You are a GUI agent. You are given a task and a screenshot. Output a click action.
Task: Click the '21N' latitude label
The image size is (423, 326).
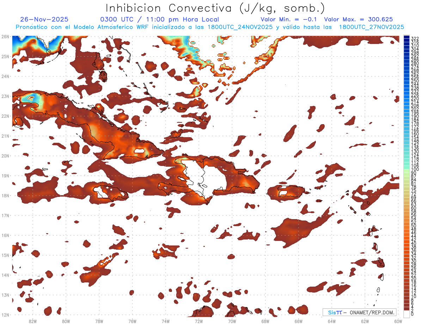[x=5, y=136]
